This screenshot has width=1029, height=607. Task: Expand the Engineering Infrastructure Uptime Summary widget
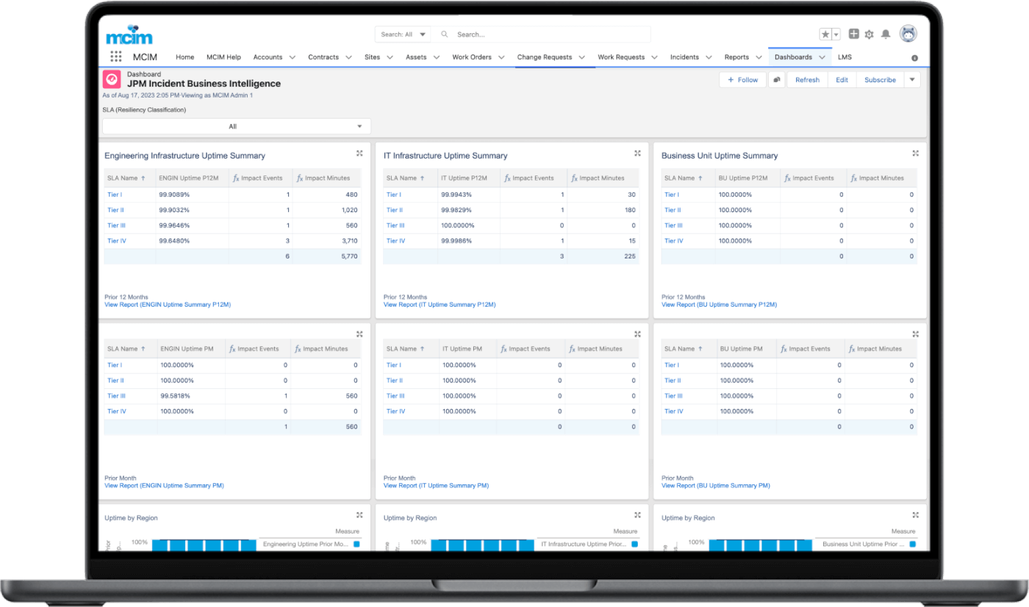(x=359, y=153)
